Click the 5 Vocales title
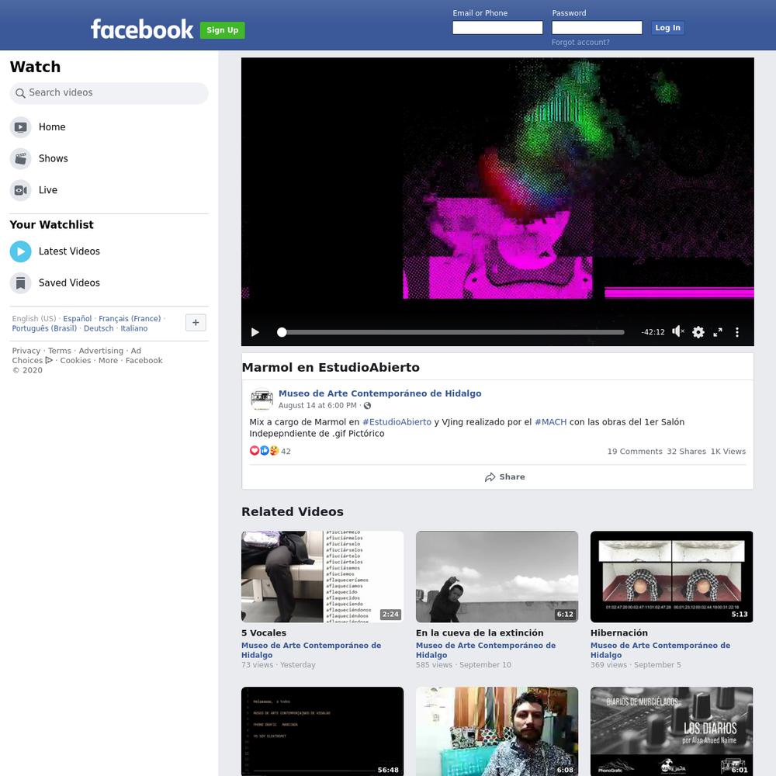 [x=264, y=633]
